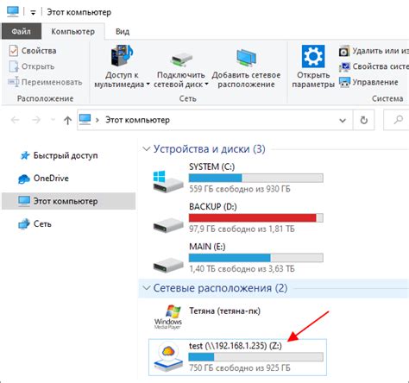Open settings via Открыть параметры gear icon
This screenshot has height=383, width=409.
point(313,56)
